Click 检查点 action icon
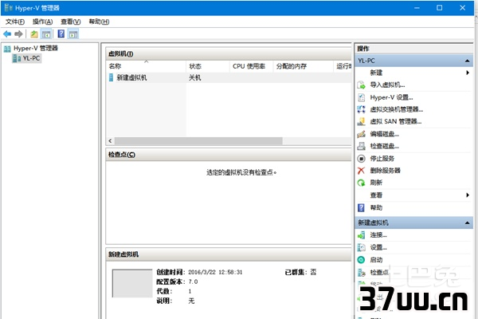 (x=361, y=272)
